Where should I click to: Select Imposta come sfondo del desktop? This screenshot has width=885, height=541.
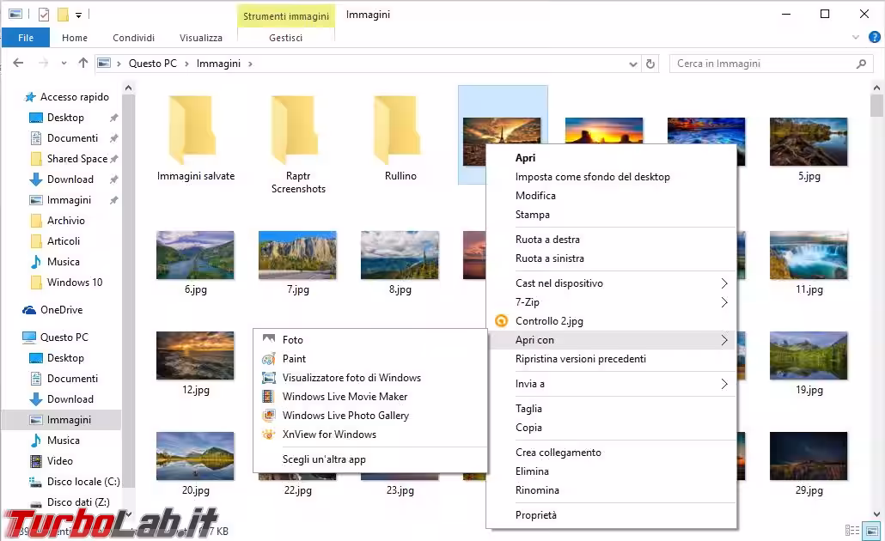[x=592, y=177]
